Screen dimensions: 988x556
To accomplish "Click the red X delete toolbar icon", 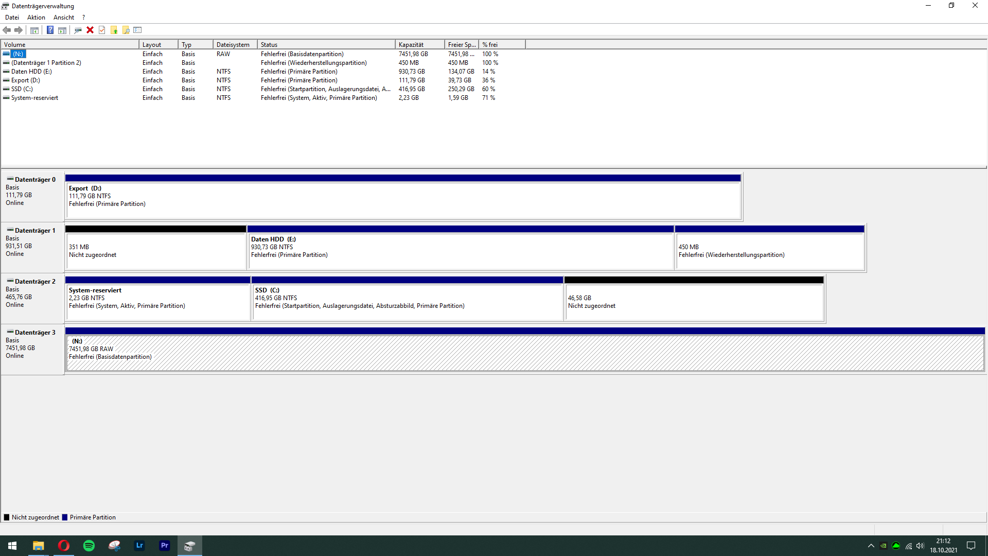I will (90, 30).
